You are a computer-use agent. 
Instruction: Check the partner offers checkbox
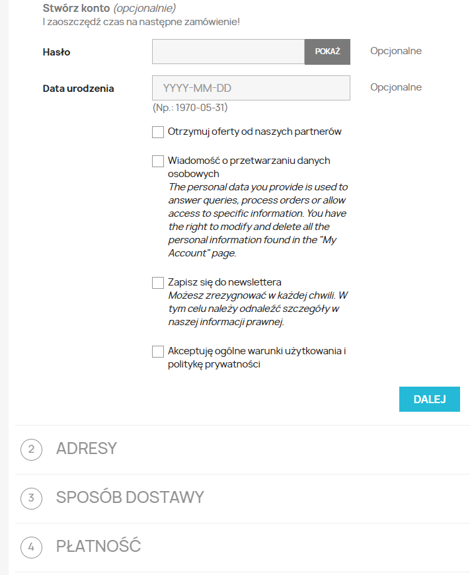point(158,132)
